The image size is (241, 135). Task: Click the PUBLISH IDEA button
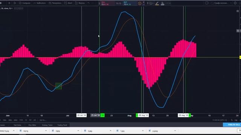point(232,125)
